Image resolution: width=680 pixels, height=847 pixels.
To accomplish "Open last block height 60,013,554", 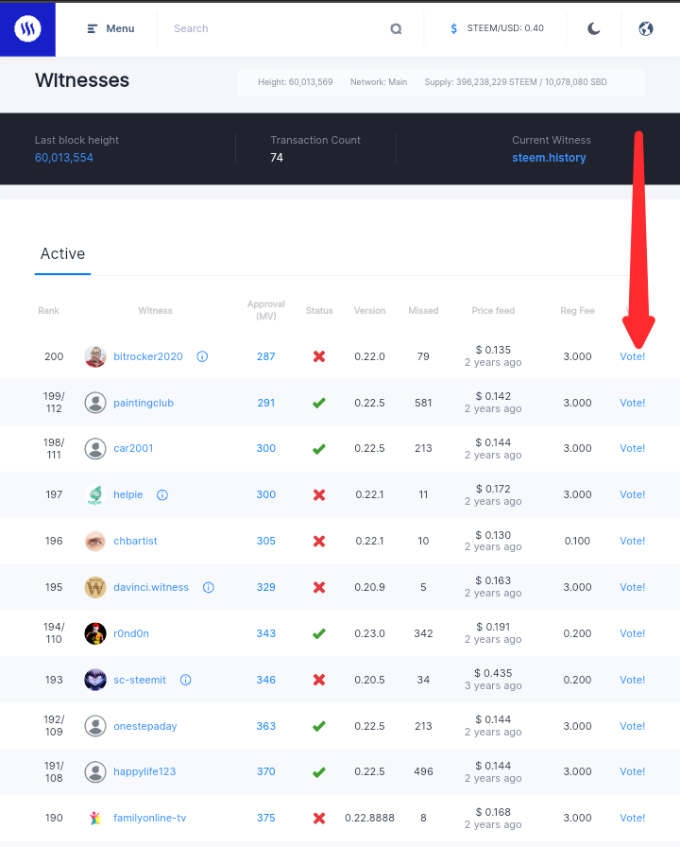I will tap(63, 158).
